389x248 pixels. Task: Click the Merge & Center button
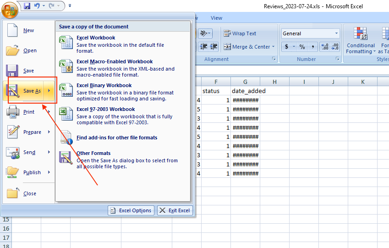pos(247,47)
